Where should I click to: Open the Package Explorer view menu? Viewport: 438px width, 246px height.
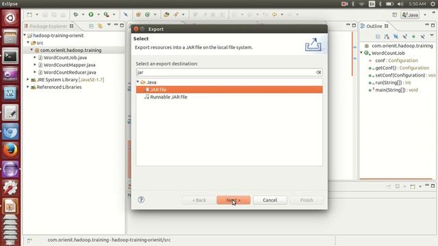pyautogui.click(x=109, y=25)
